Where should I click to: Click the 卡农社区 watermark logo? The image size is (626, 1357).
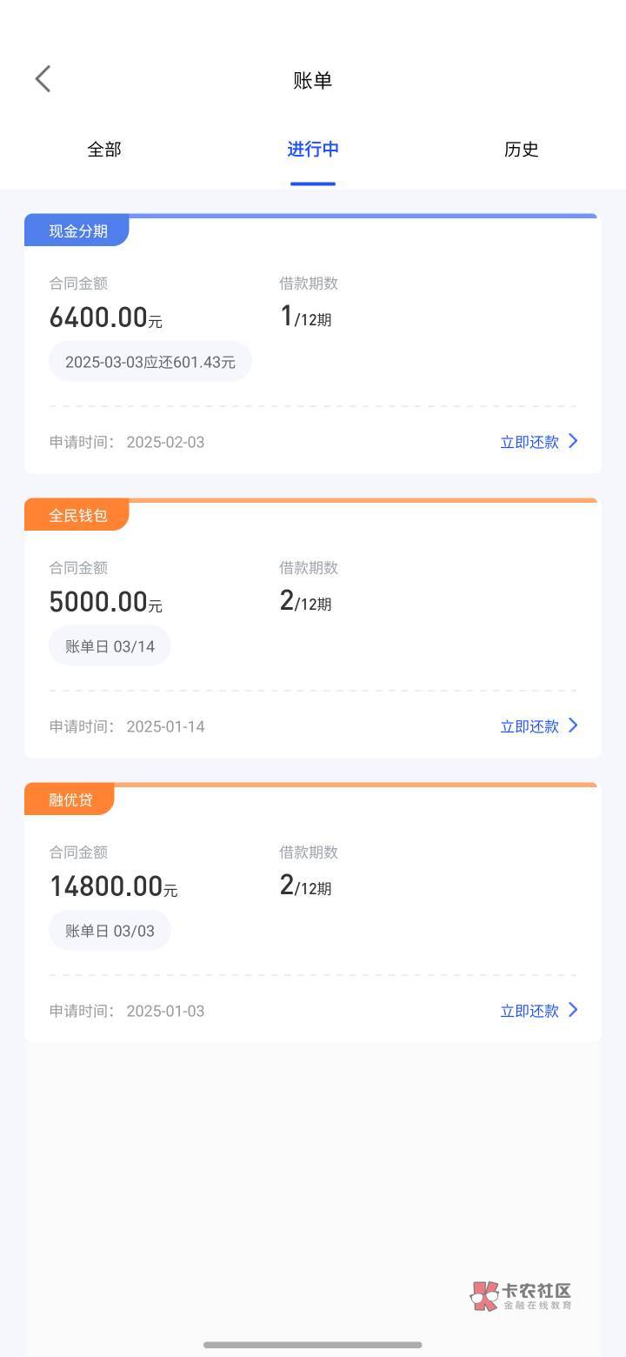click(522, 1296)
